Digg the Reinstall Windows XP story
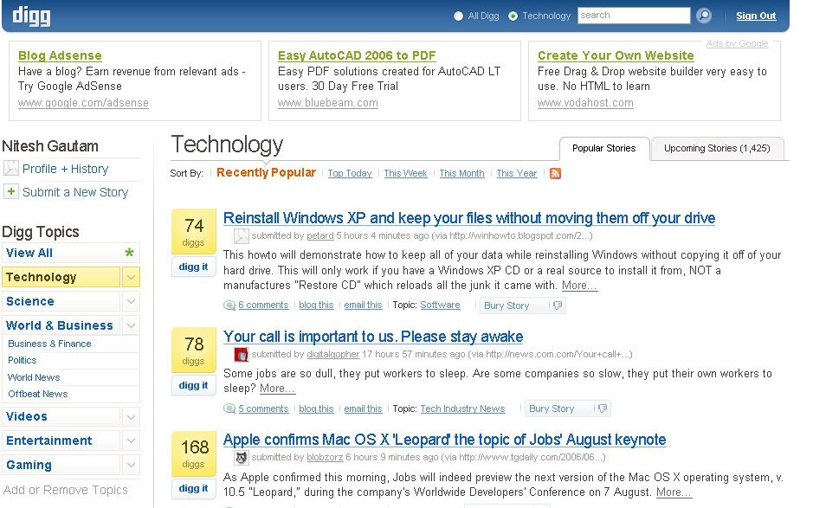This screenshot has height=508, width=813. tap(193, 267)
